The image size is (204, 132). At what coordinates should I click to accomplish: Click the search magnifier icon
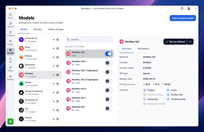(68, 39)
